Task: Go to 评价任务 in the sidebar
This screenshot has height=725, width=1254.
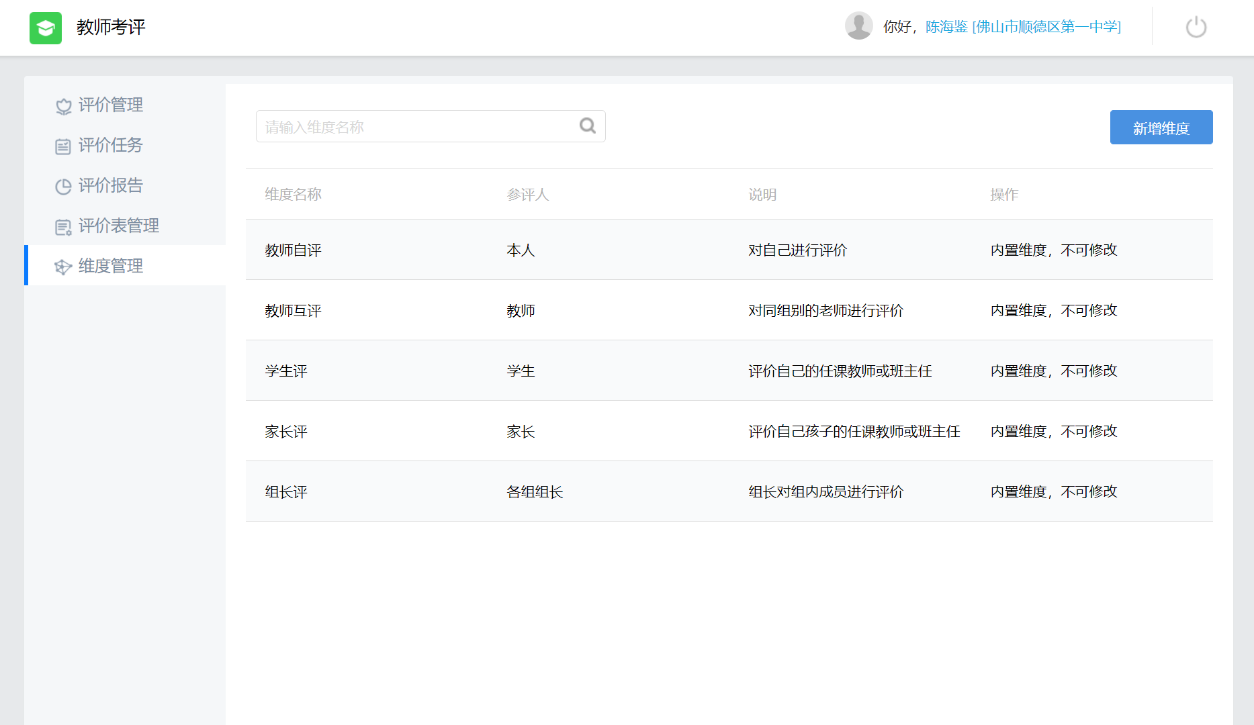Action: (x=111, y=145)
